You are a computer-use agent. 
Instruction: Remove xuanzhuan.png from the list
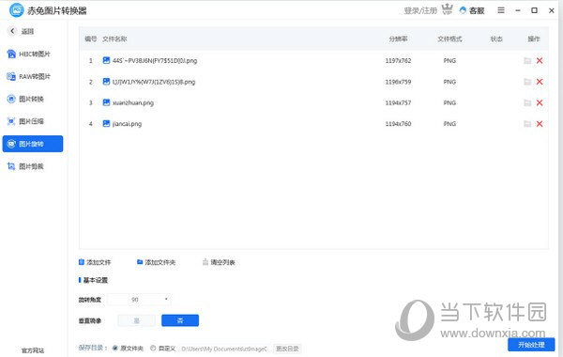click(x=540, y=102)
